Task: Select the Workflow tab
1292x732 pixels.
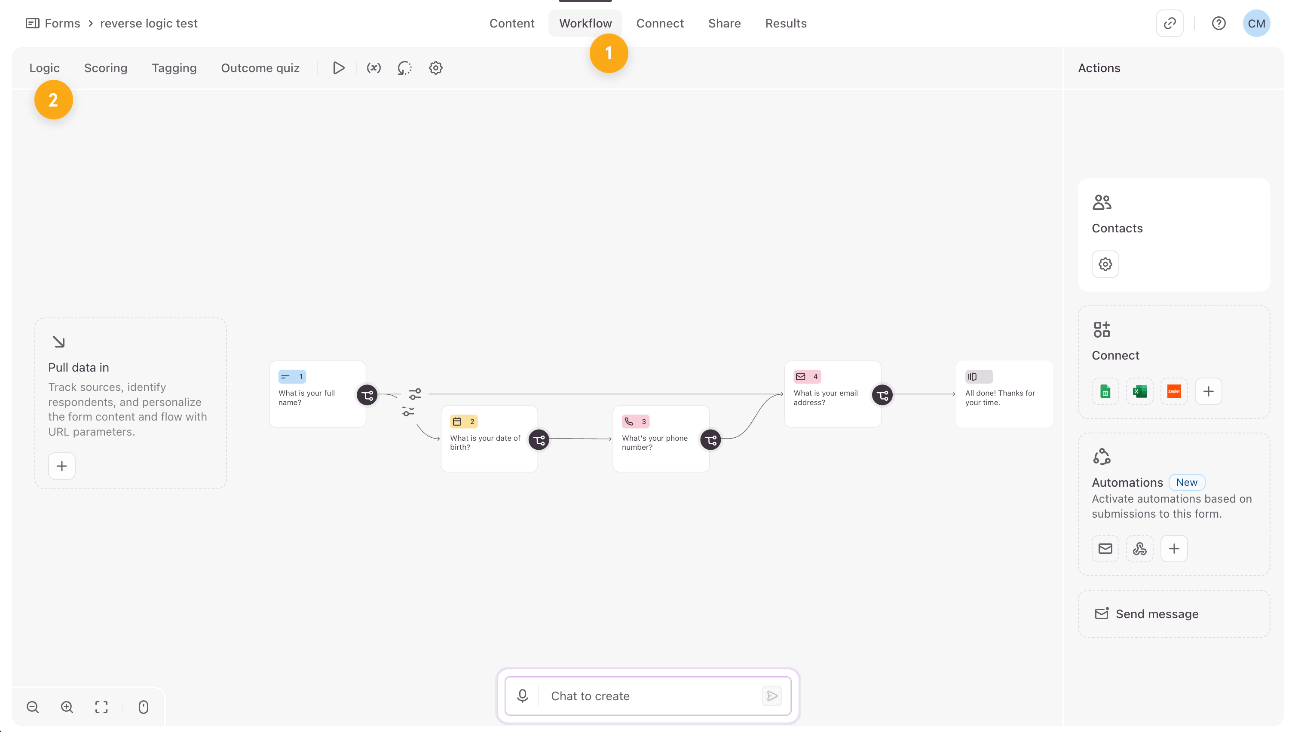Action: 585,23
